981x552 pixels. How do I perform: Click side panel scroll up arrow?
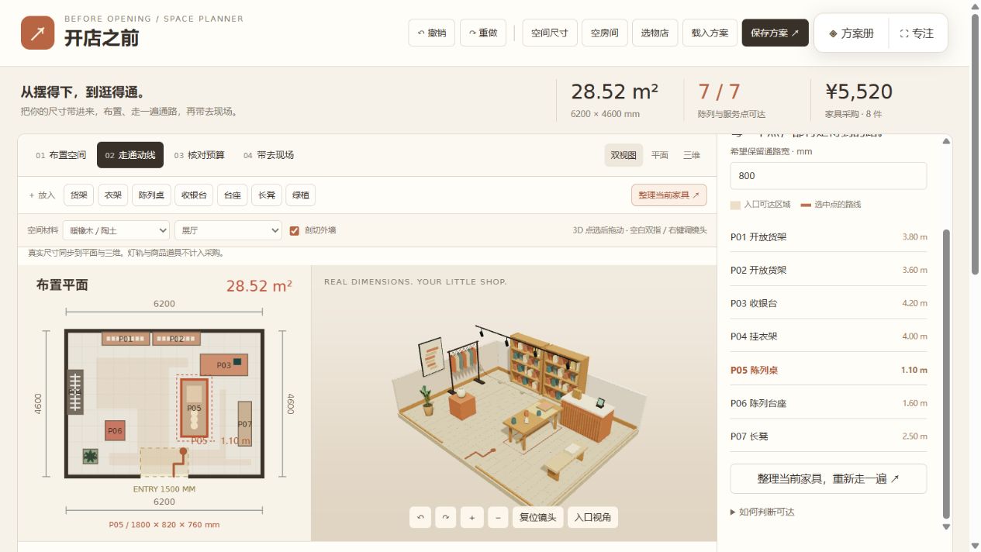tap(945, 141)
